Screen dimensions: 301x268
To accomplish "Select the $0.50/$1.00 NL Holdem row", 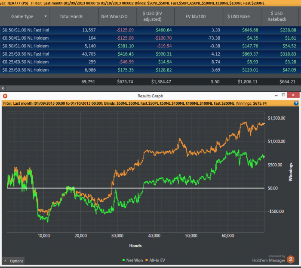I will click(x=150, y=46).
